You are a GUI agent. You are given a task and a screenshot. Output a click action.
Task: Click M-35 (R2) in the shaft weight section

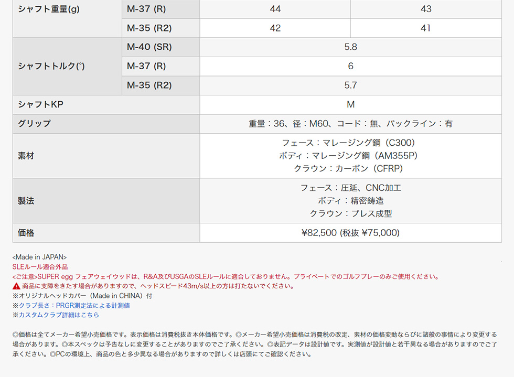[x=149, y=28]
